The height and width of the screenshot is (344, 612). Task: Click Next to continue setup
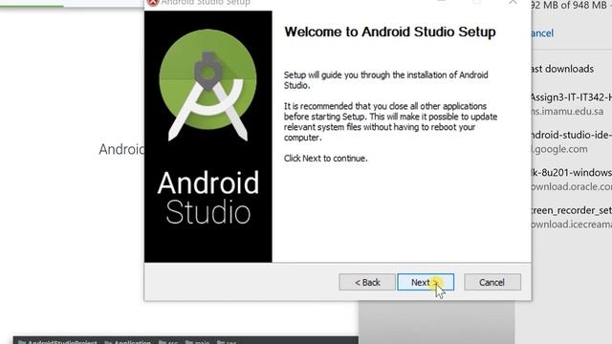pos(426,282)
